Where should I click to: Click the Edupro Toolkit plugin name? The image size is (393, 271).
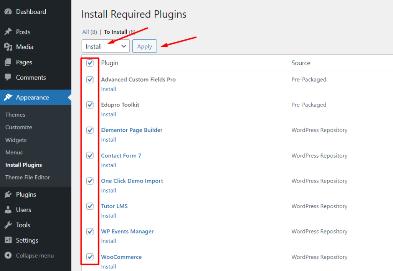pyautogui.click(x=120, y=105)
